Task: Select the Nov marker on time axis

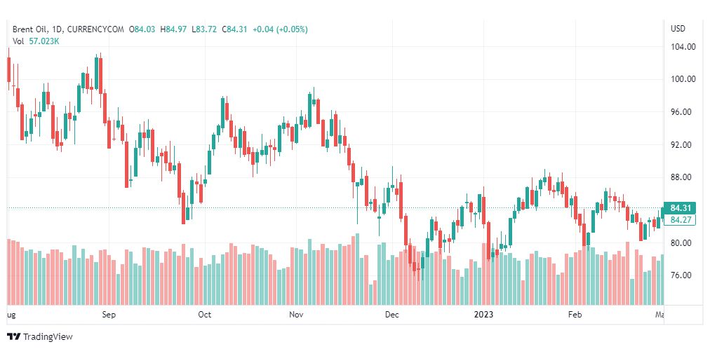Action: (x=297, y=315)
